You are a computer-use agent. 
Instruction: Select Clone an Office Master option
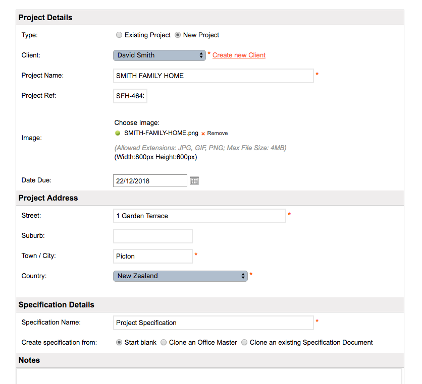164,342
